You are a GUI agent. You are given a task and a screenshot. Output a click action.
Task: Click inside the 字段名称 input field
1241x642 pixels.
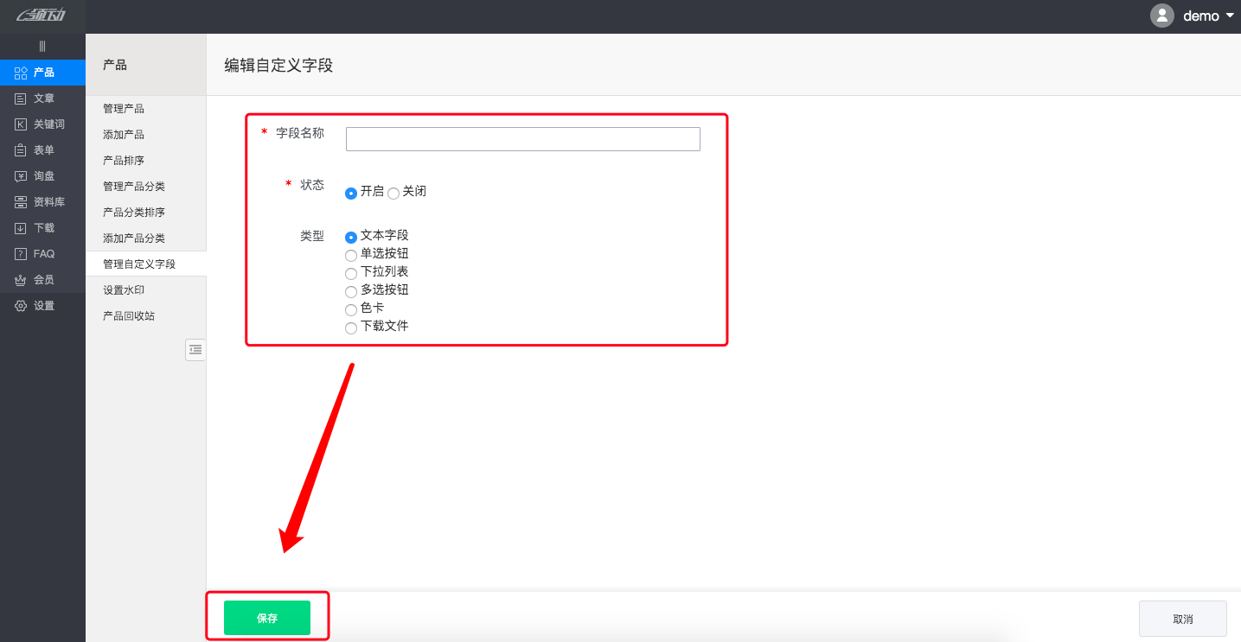point(522,138)
